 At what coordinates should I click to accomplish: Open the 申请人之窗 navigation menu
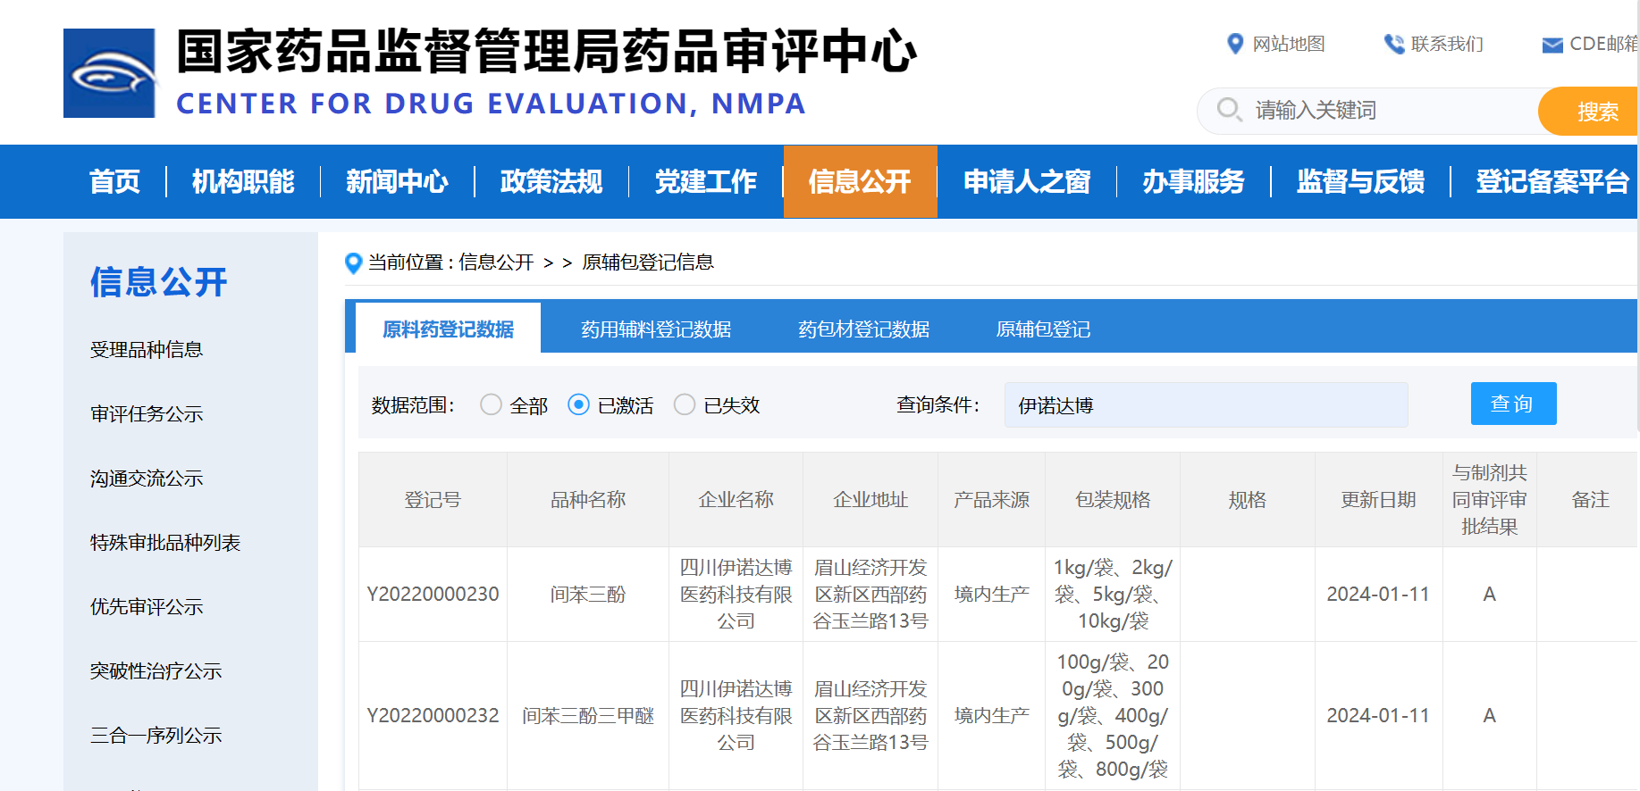coord(1026,182)
